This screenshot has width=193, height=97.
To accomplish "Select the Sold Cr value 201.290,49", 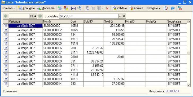I will click(114, 26).
